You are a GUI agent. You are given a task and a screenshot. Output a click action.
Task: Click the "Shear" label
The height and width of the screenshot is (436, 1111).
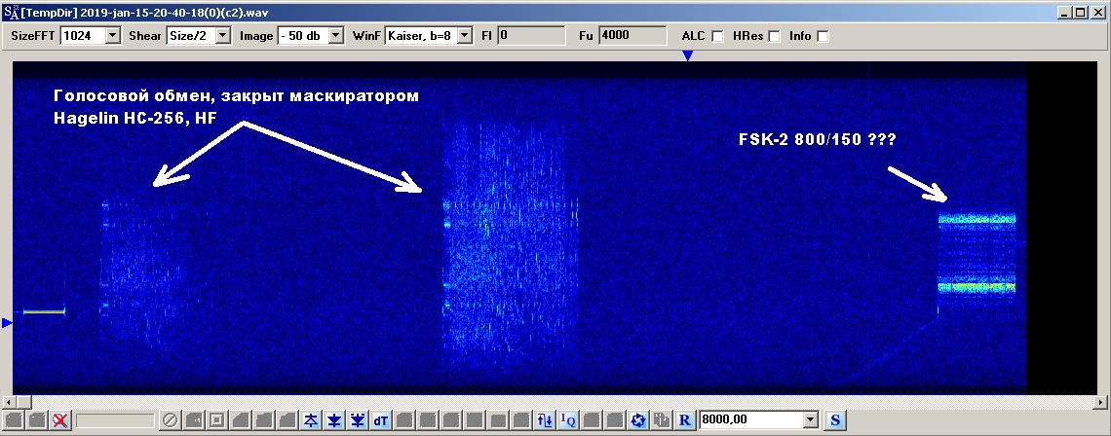145,35
